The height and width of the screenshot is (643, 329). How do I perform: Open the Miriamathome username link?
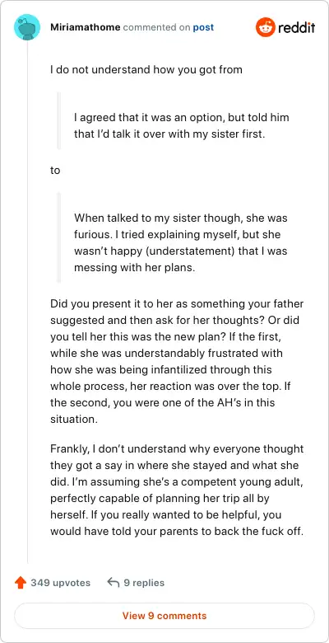click(85, 27)
